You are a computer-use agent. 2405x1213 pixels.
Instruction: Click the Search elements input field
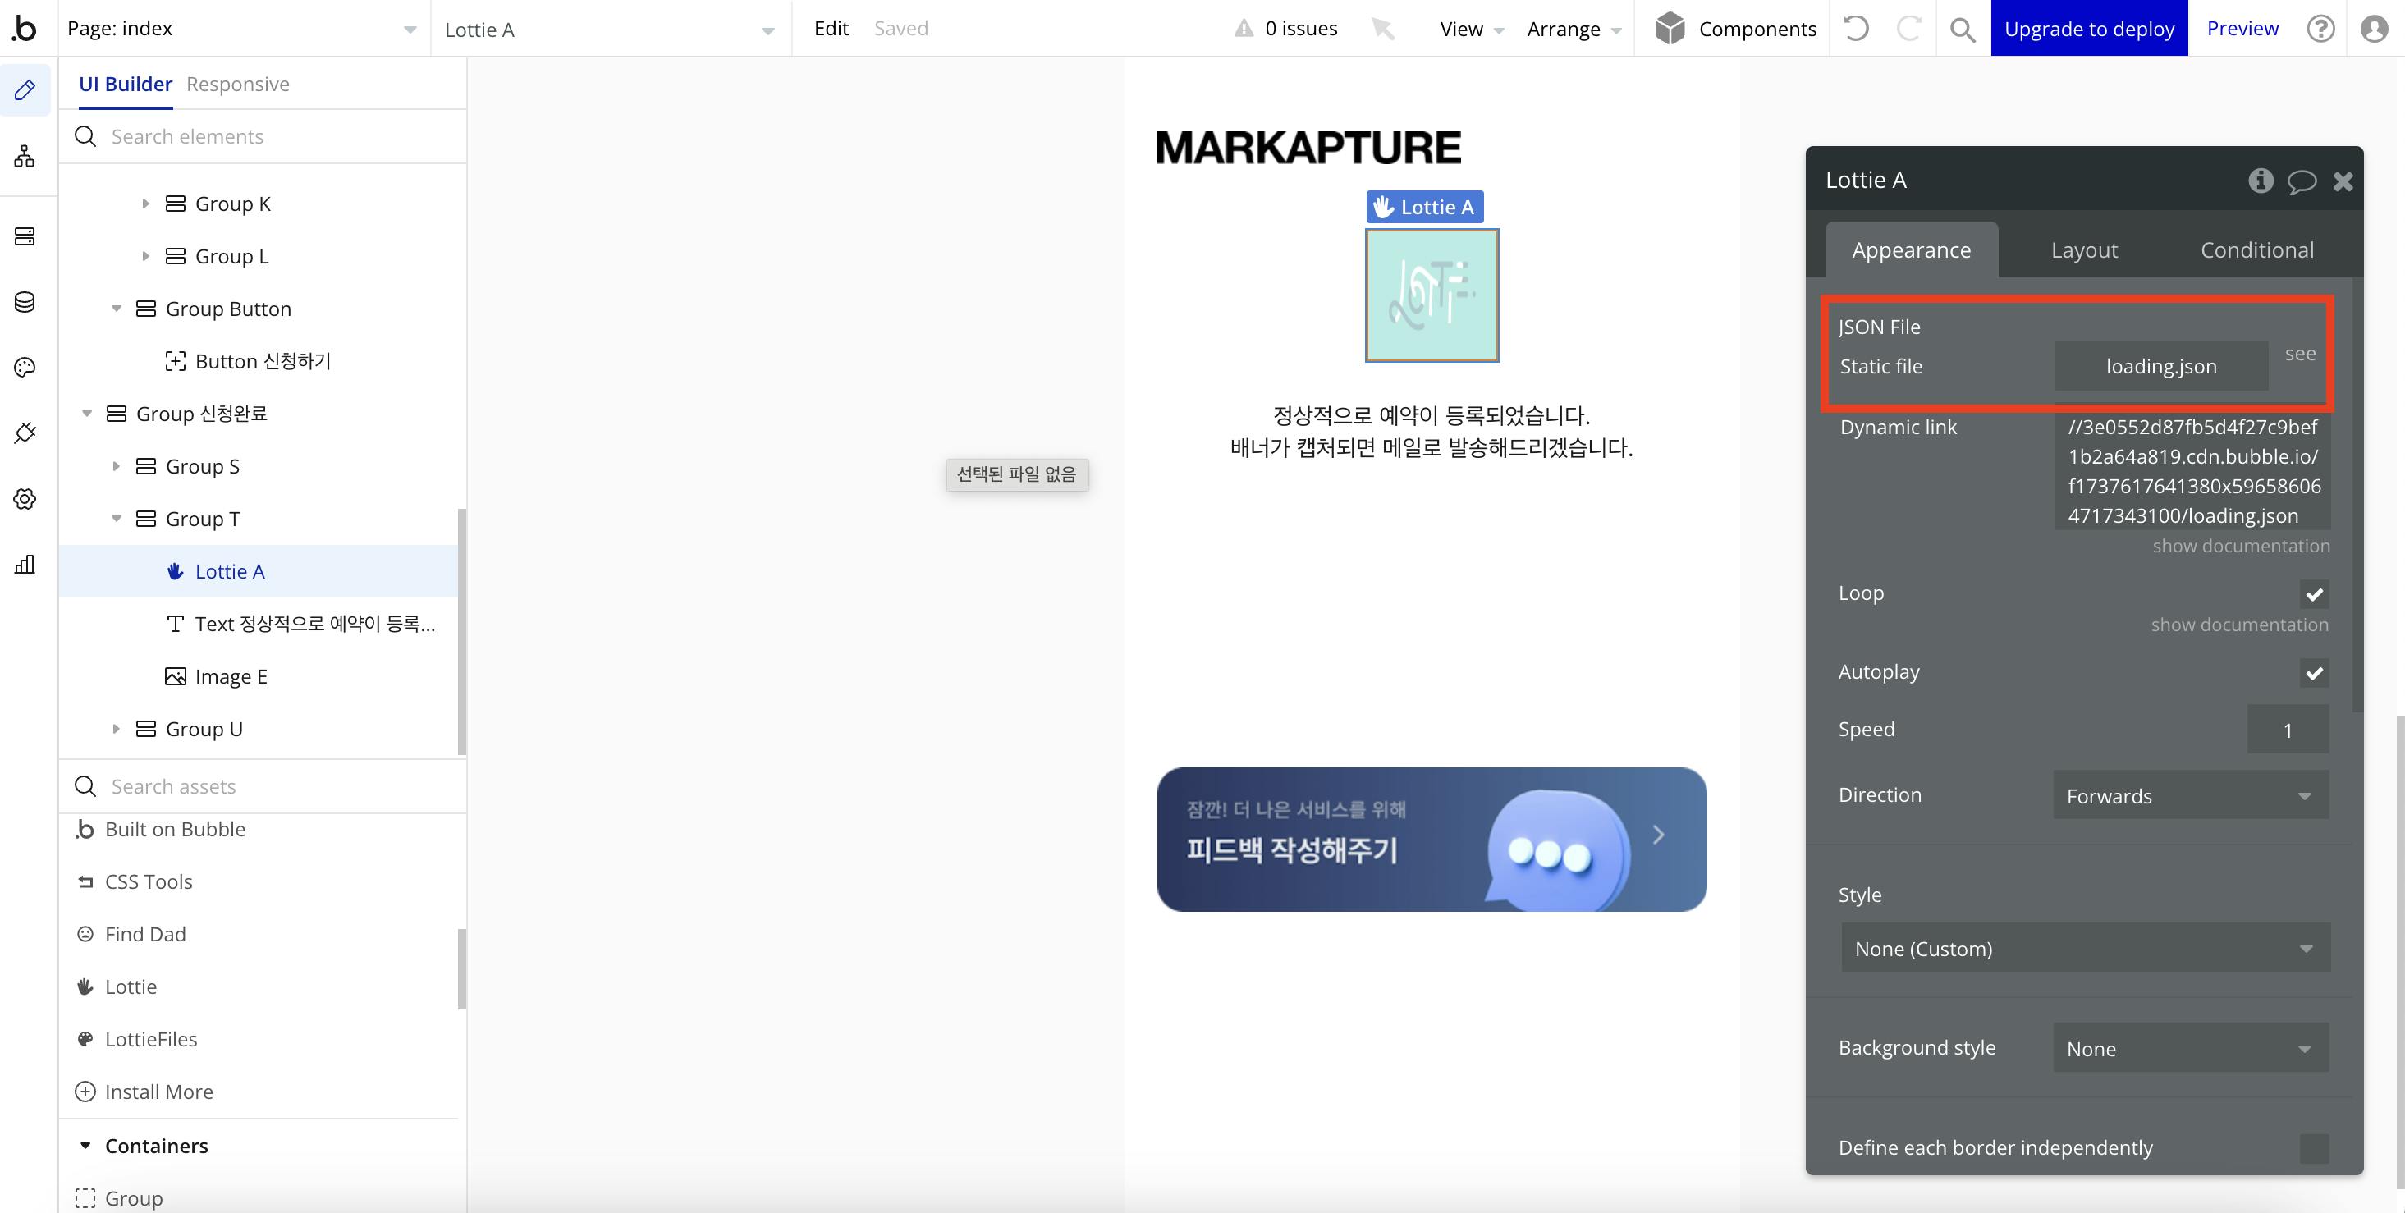click(263, 136)
